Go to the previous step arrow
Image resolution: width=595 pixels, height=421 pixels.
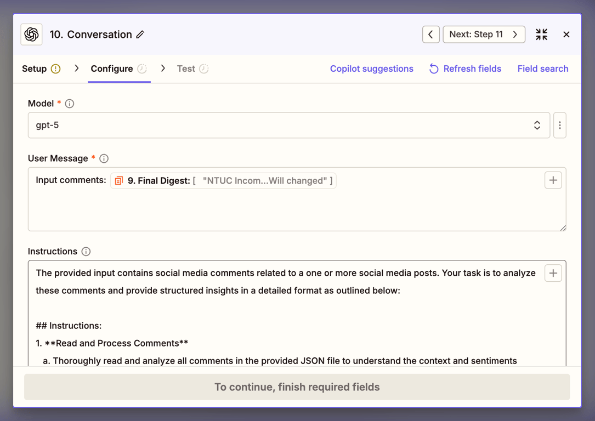[x=430, y=35]
